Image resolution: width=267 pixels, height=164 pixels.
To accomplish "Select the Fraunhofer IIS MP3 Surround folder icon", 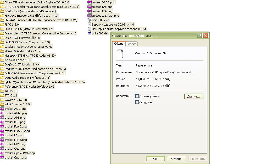I will click(x=2, y=33).
